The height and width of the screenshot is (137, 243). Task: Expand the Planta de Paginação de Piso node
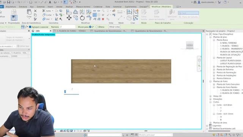214,67
